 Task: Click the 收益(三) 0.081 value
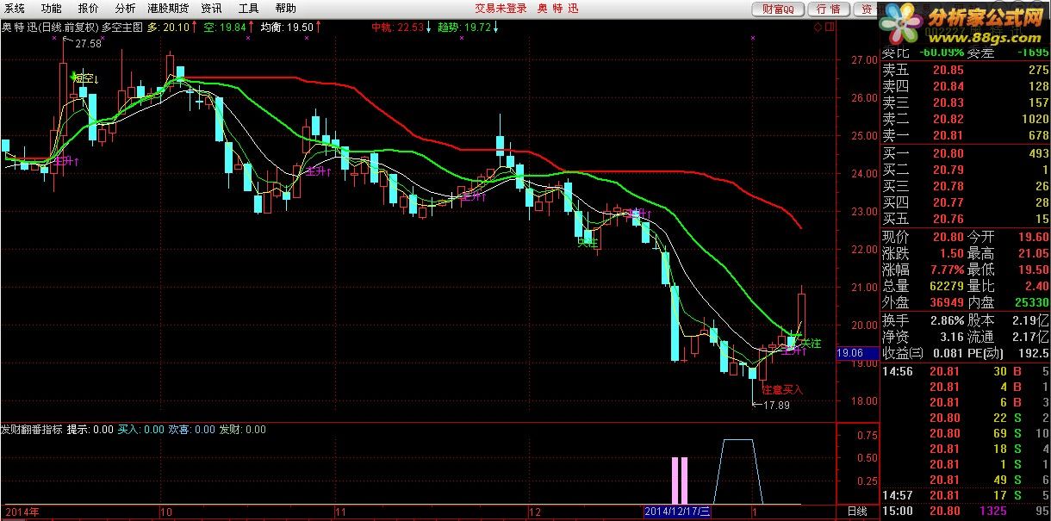(948, 353)
